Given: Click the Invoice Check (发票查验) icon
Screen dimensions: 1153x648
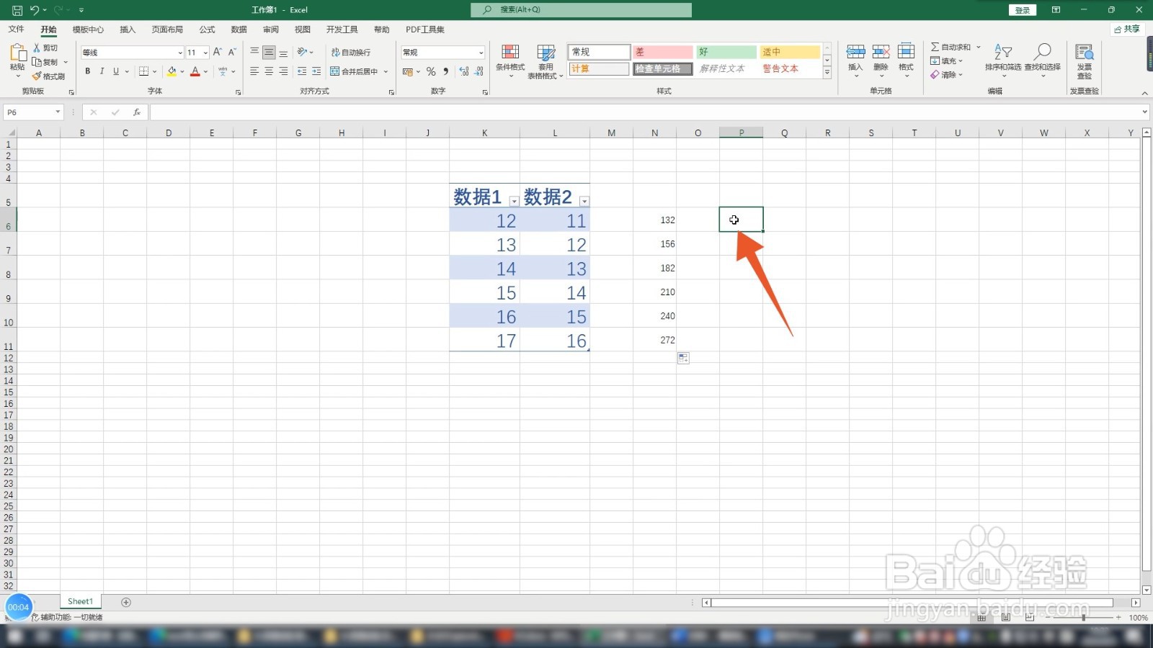Looking at the screenshot, I should 1085,53.
